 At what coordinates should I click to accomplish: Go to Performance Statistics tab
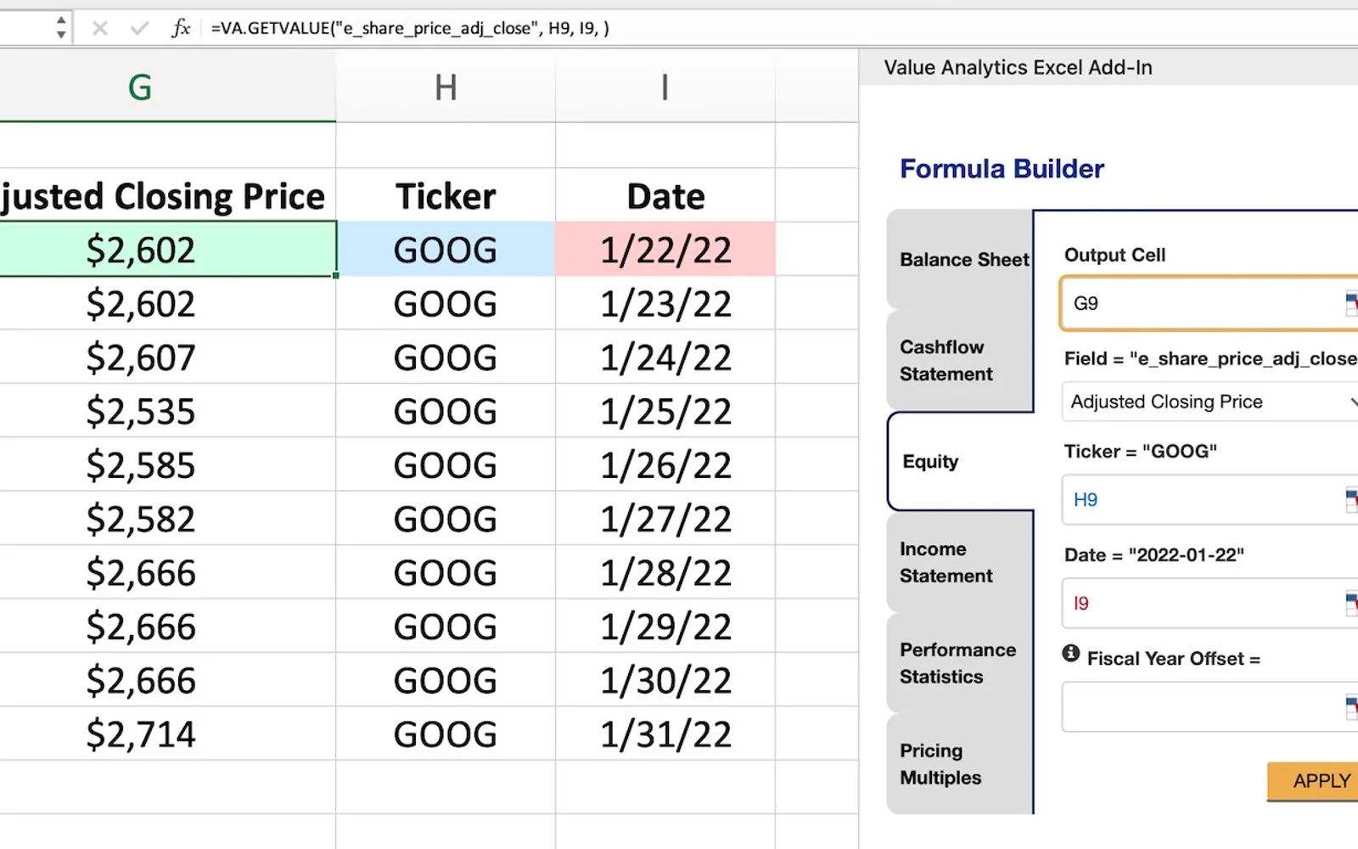(961, 663)
